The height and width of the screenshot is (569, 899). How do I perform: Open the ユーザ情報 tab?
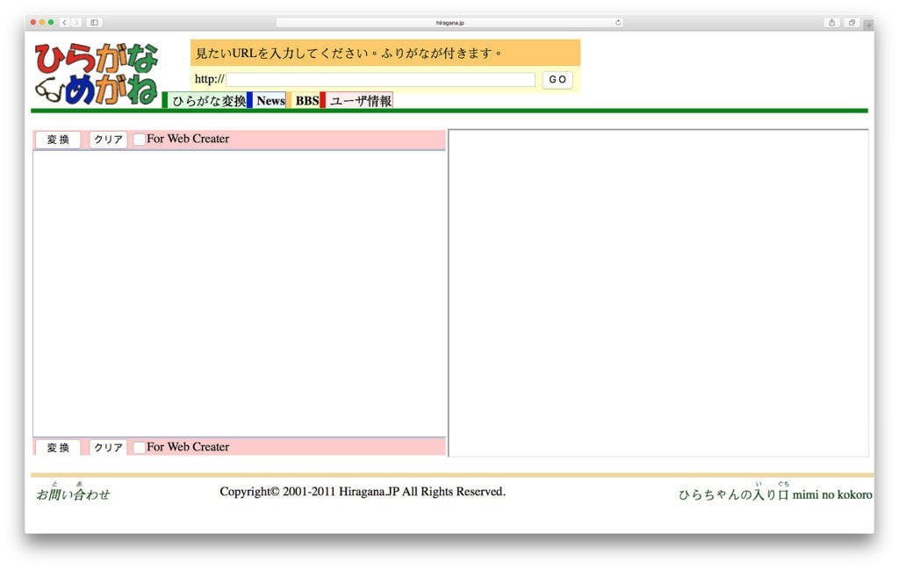[360, 101]
